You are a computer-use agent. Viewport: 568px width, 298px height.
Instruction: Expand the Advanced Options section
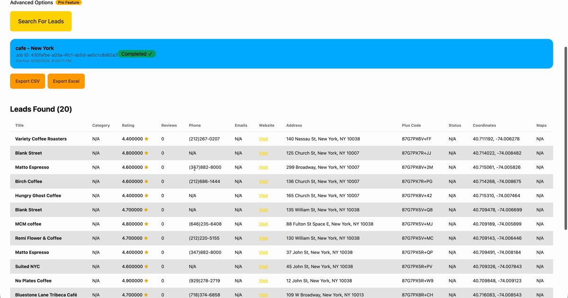[x=31, y=3]
